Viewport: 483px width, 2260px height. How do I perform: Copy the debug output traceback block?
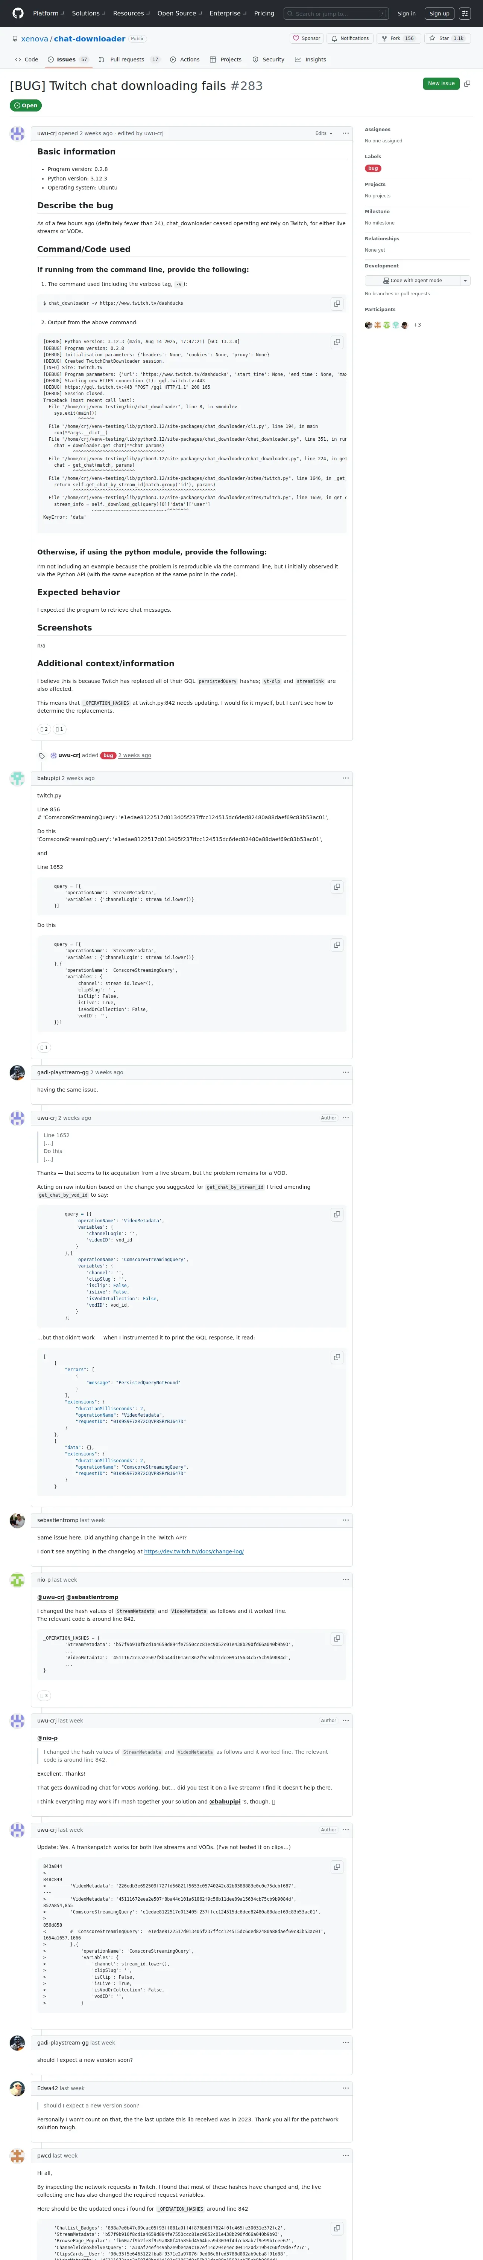337,342
